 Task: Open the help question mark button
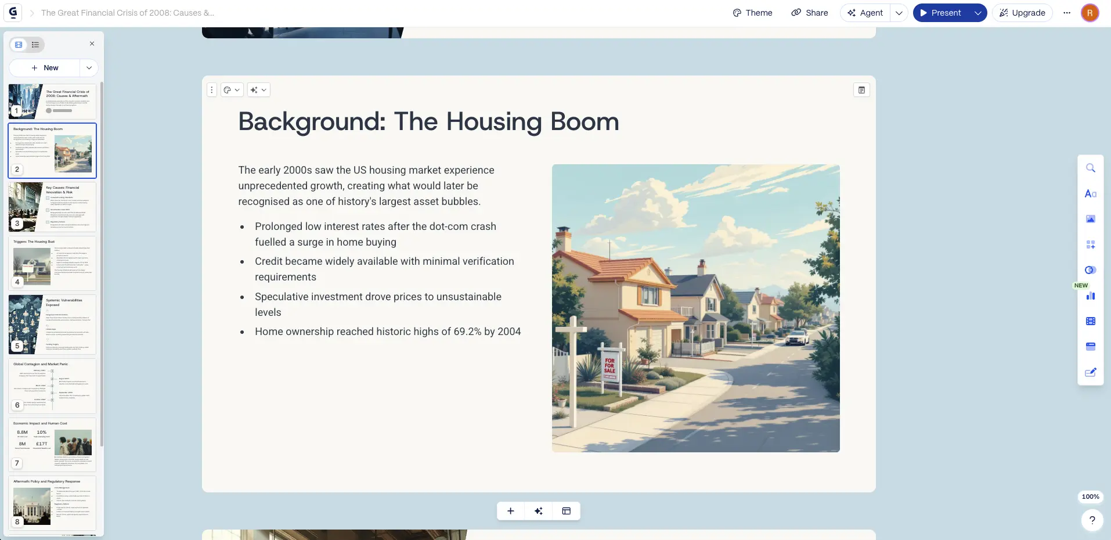tap(1092, 520)
